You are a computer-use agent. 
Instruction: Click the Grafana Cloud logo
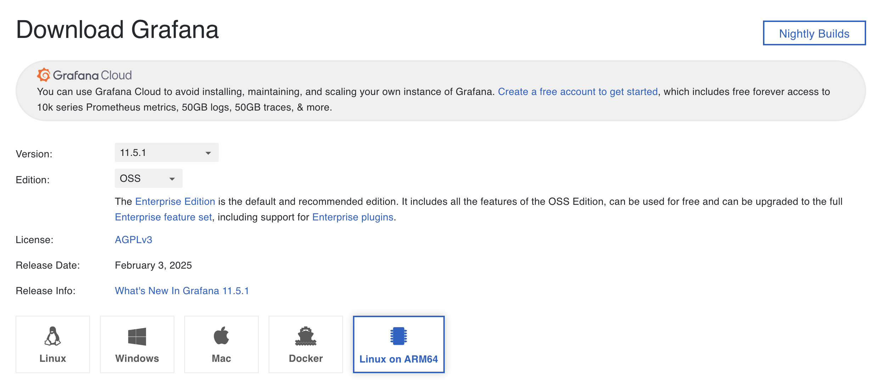click(x=84, y=75)
